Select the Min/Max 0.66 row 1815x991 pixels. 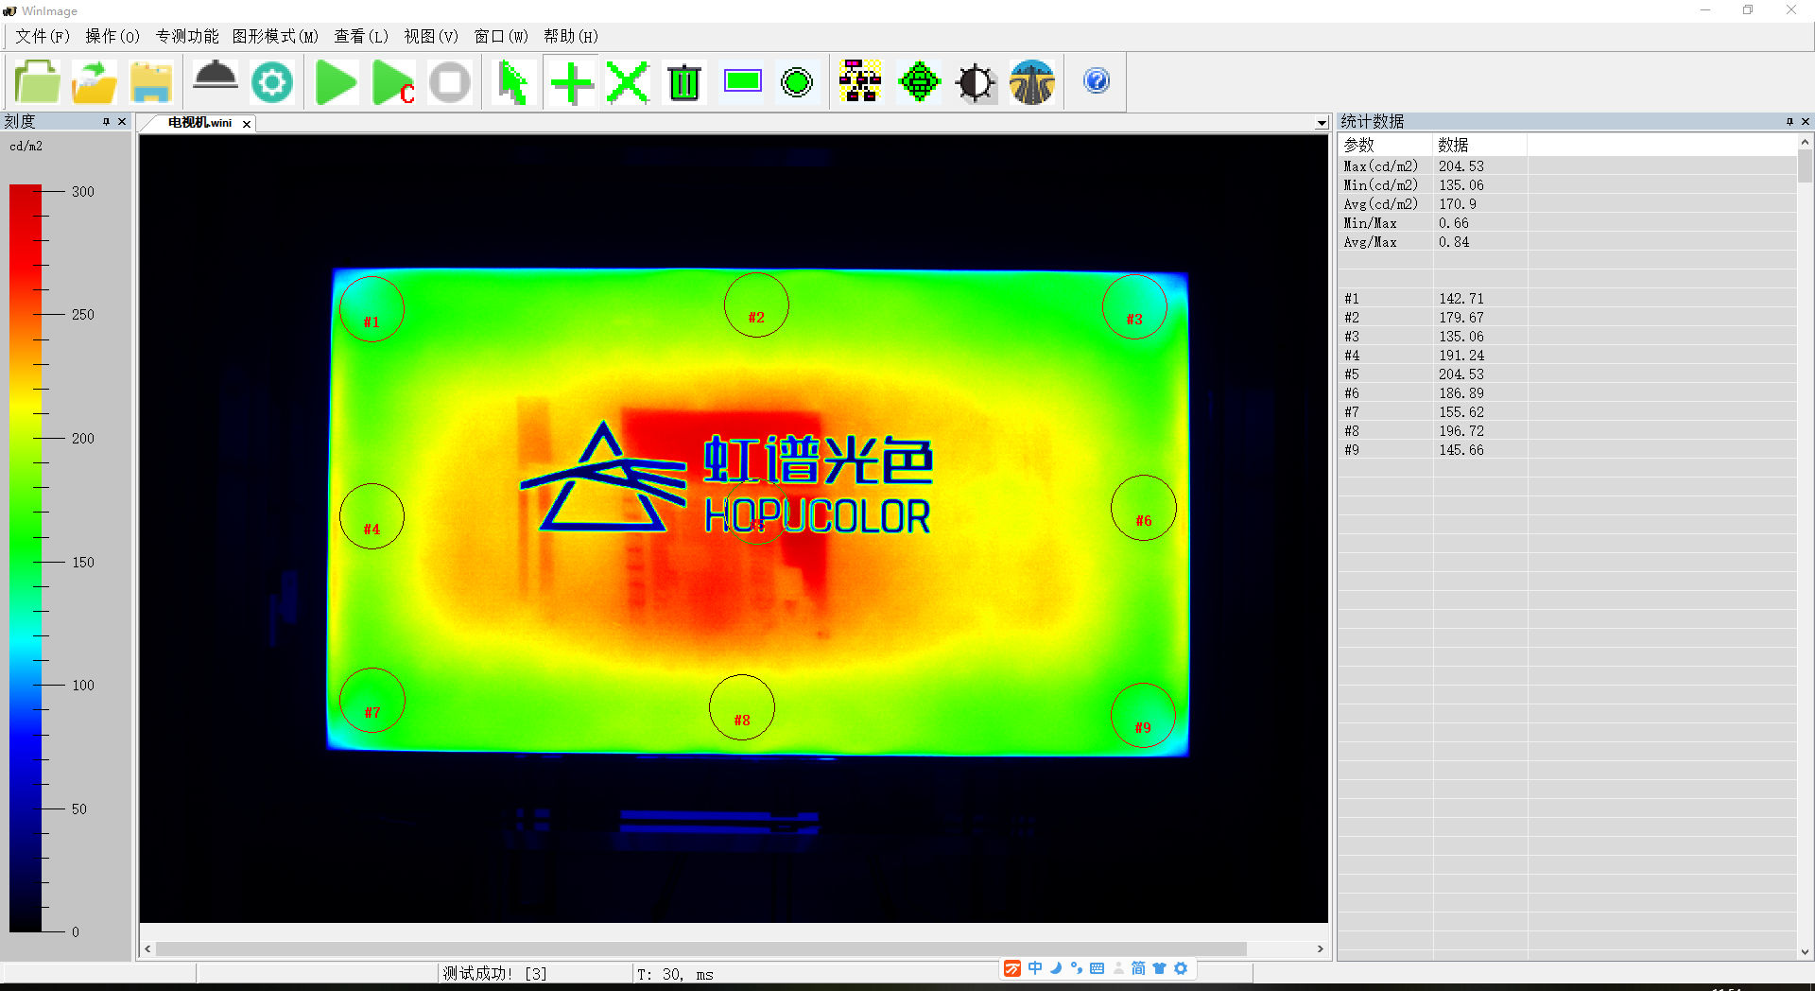coord(1567,222)
